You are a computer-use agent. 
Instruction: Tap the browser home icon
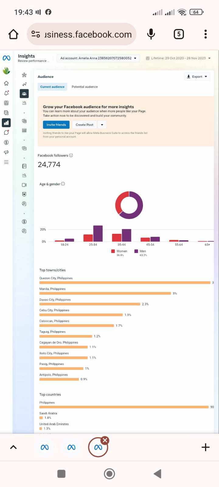click(x=13, y=34)
